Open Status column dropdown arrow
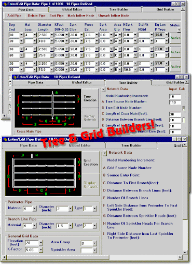192x265 pixels. (x=179, y=30)
